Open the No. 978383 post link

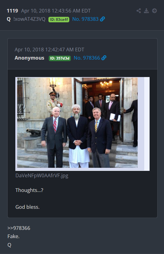[85, 19]
